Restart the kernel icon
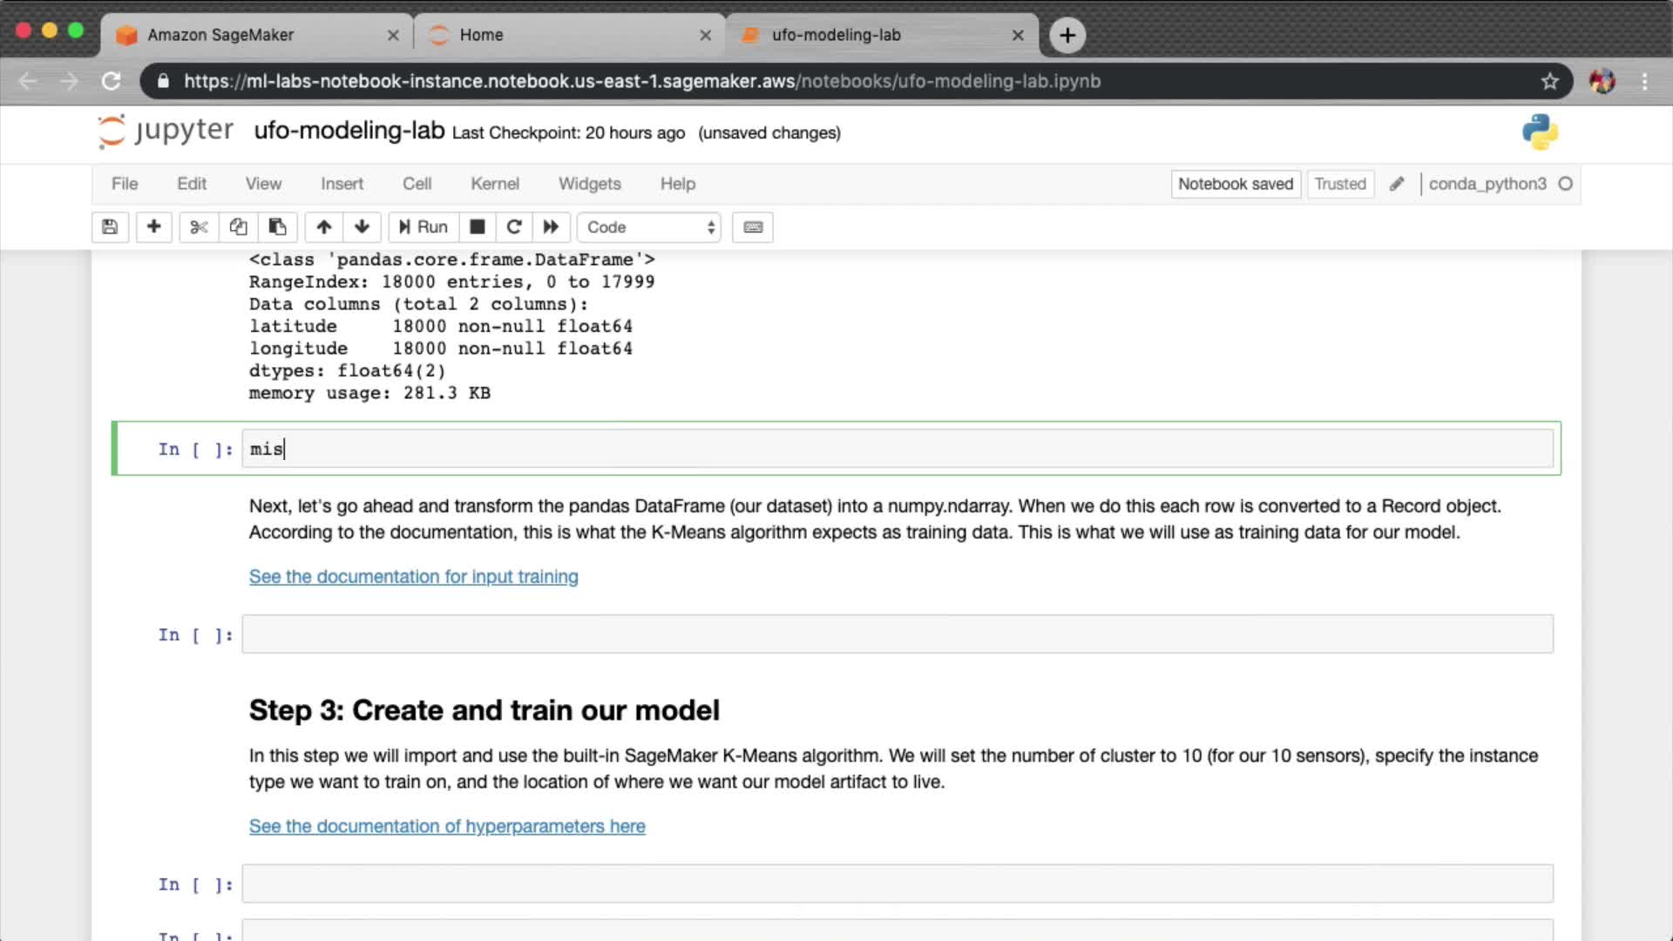 [x=514, y=227]
